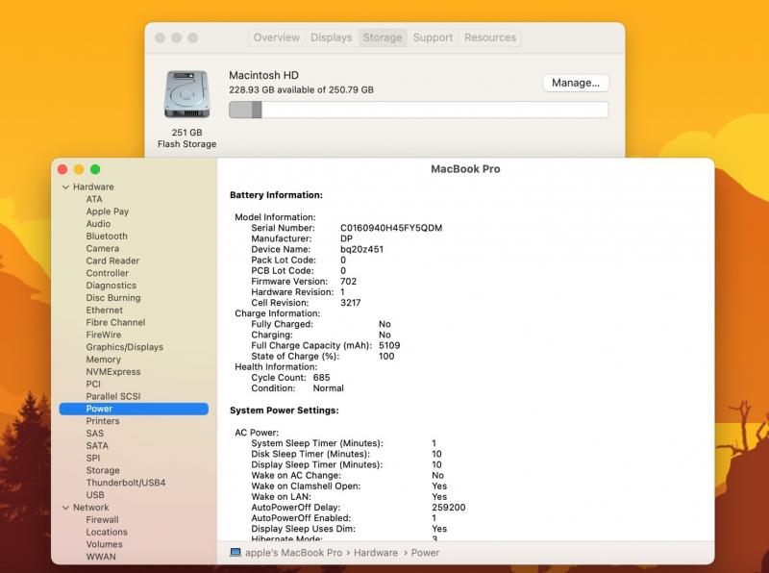This screenshot has width=769, height=573.
Task: Click the Firmware Version value 702
Action: coord(348,281)
